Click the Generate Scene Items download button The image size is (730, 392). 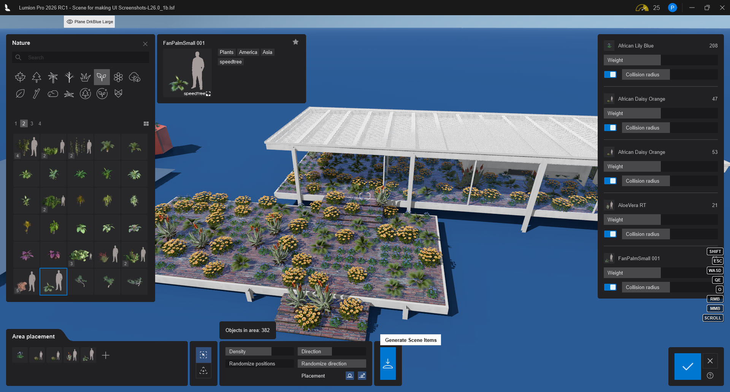point(388,364)
